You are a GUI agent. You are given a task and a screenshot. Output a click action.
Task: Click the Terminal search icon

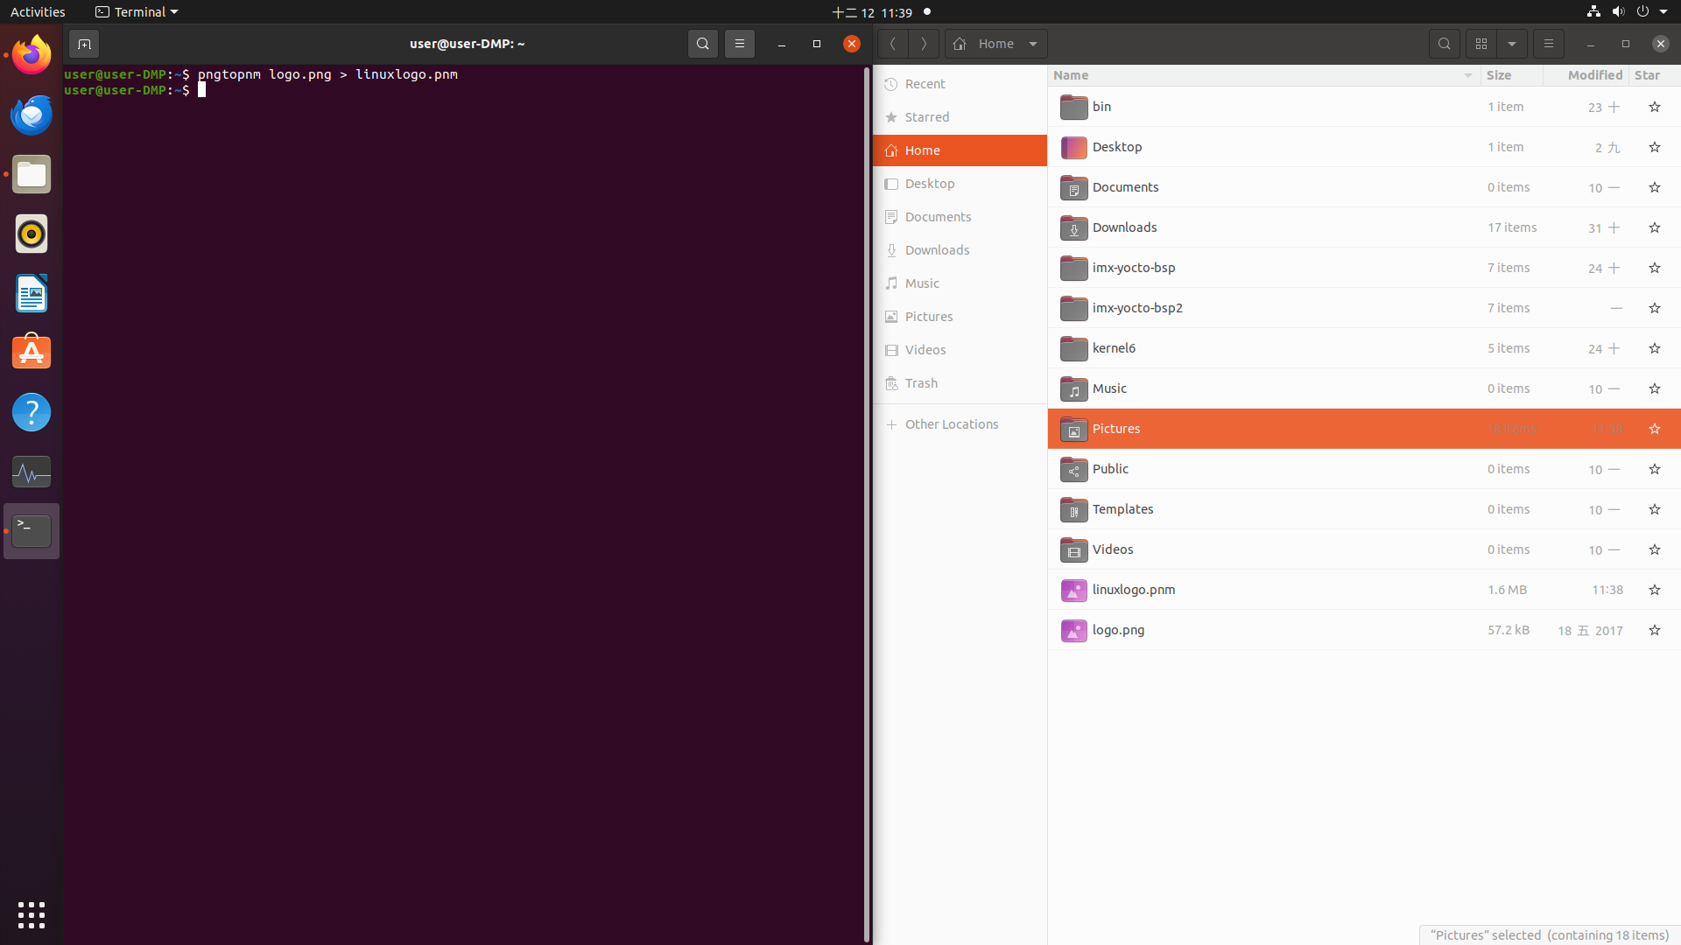click(702, 44)
